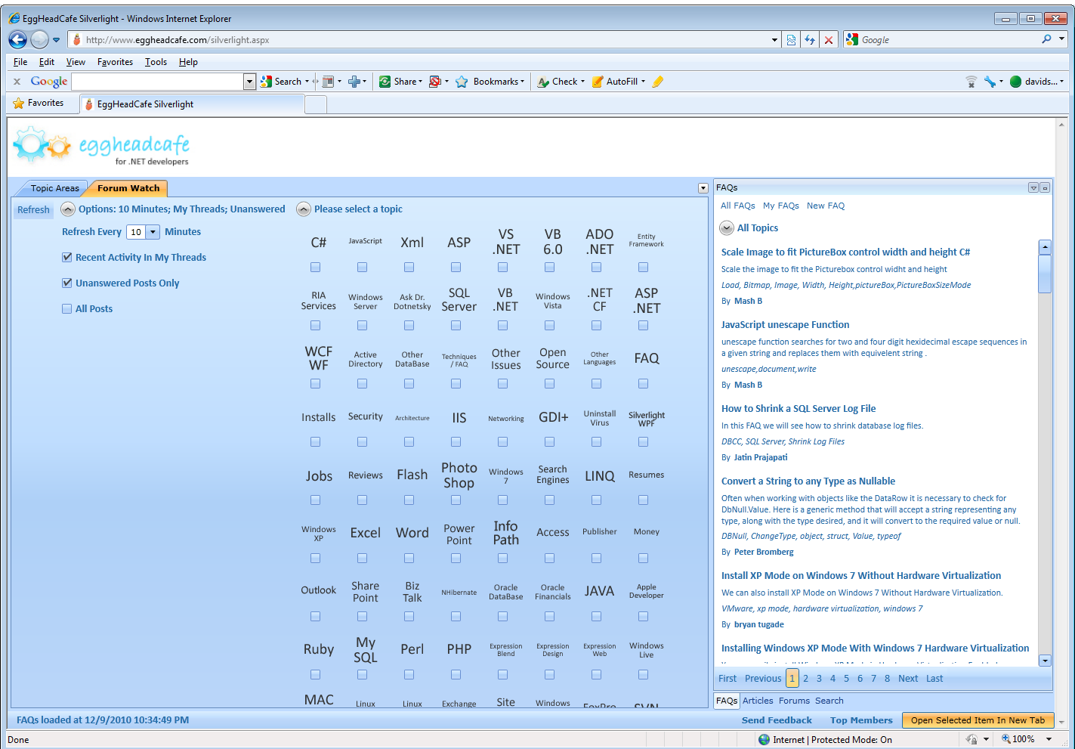
Task: Click the green davids account icon
Action: click(x=1015, y=82)
